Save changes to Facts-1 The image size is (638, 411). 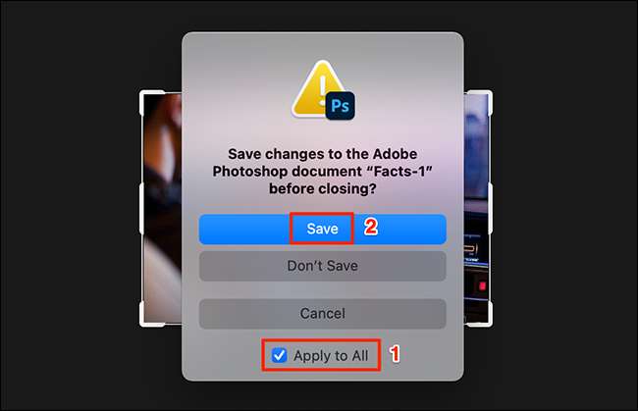point(322,229)
